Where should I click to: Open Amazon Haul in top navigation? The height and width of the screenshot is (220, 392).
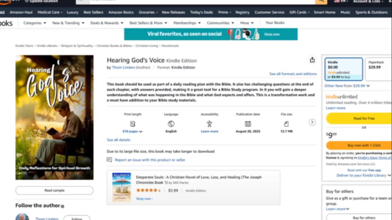(21, 12)
